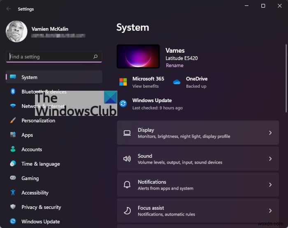Click the 'Latitude E5420' model text
Image resolution: width=288 pixels, height=228 pixels.
(x=181, y=58)
